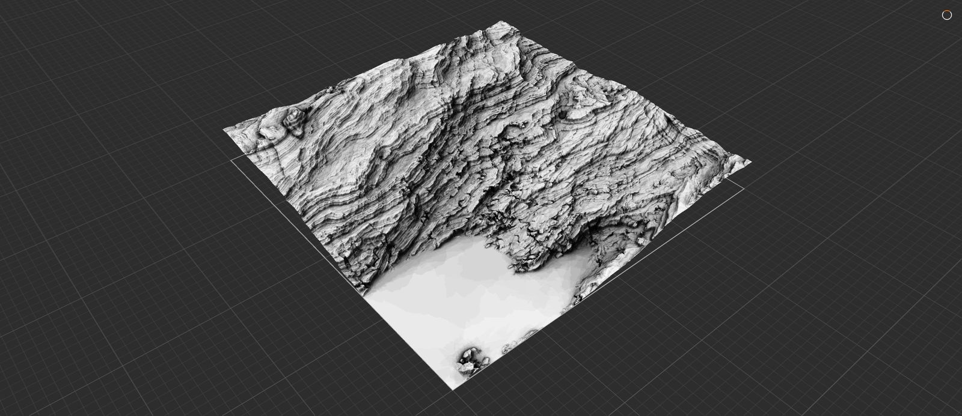The height and width of the screenshot is (416, 962).
Task: Click the right corner of the white bounding outline
Action: [x=744, y=188]
